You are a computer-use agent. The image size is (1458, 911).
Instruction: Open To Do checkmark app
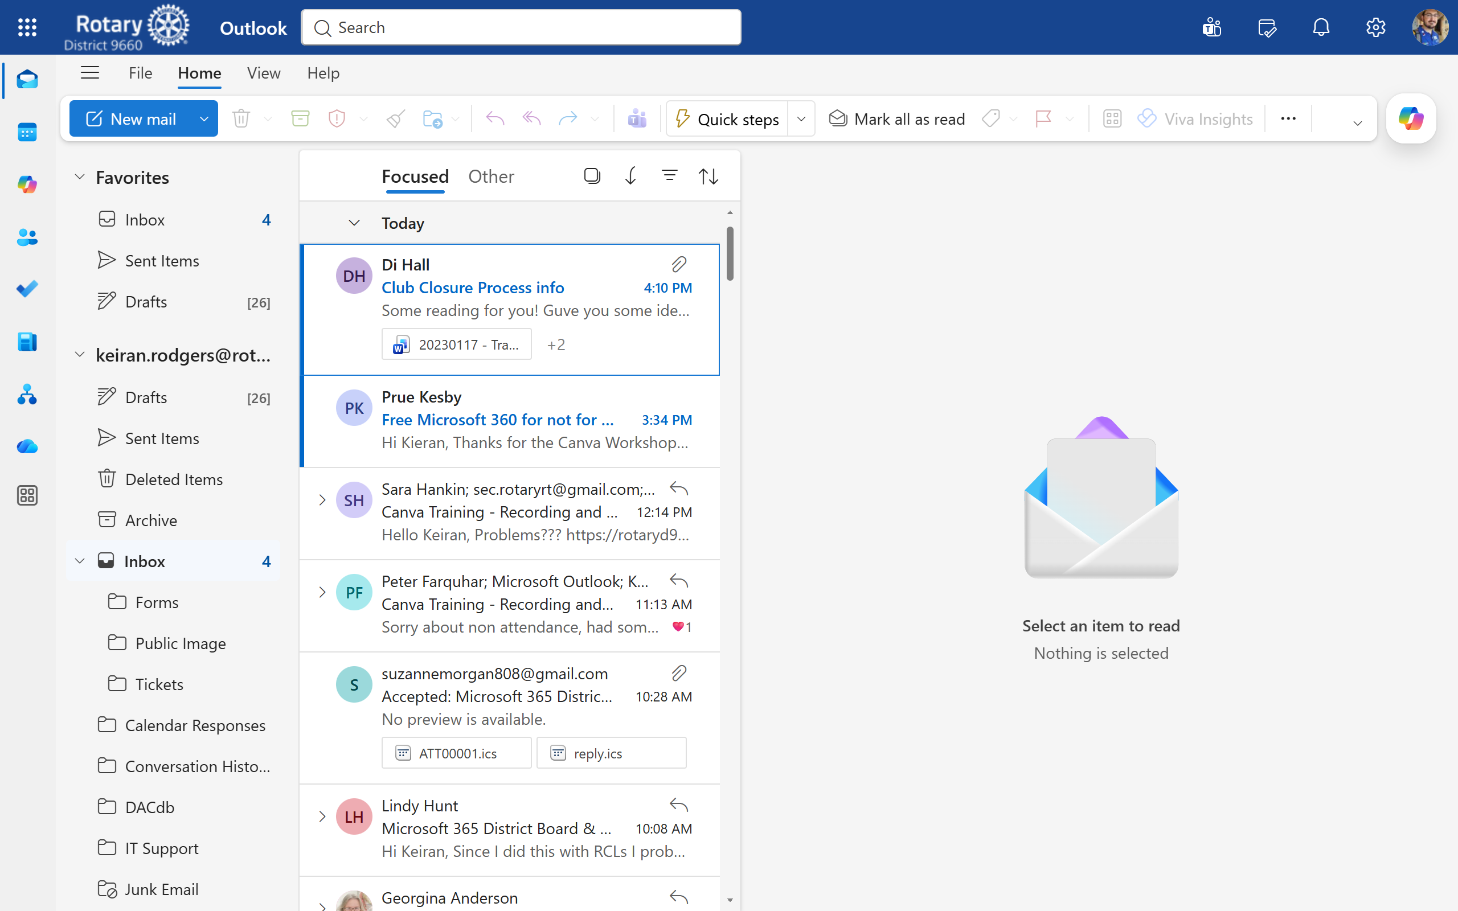27,289
